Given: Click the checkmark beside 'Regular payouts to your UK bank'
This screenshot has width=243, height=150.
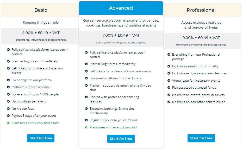Looking at the screenshot, I should [x=86, y=120].
